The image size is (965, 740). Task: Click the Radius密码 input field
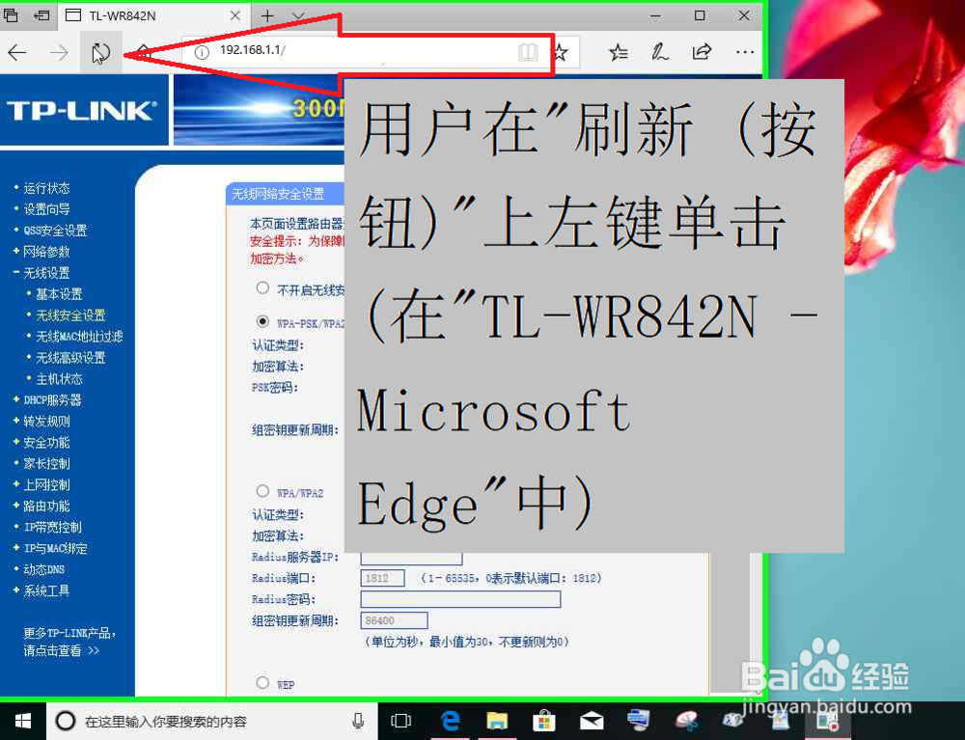pyautogui.click(x=460, y=599)
